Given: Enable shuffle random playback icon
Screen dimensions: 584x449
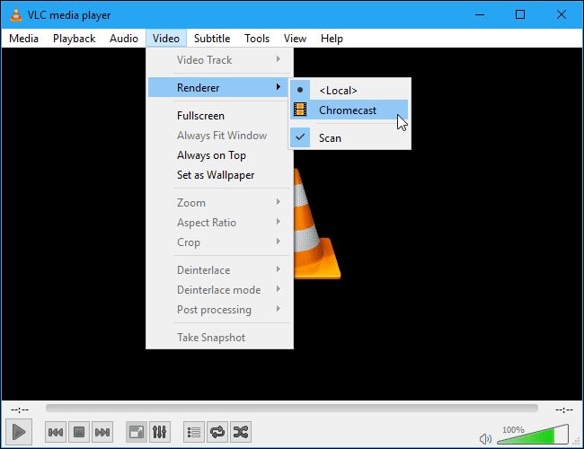Looking at the screenshot, I should tap(241, 432).
